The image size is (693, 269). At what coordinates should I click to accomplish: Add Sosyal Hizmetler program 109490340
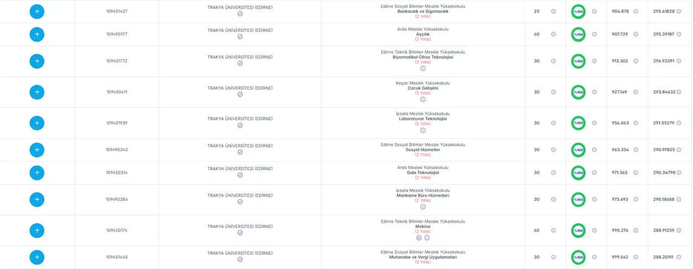tap(37, 150)
